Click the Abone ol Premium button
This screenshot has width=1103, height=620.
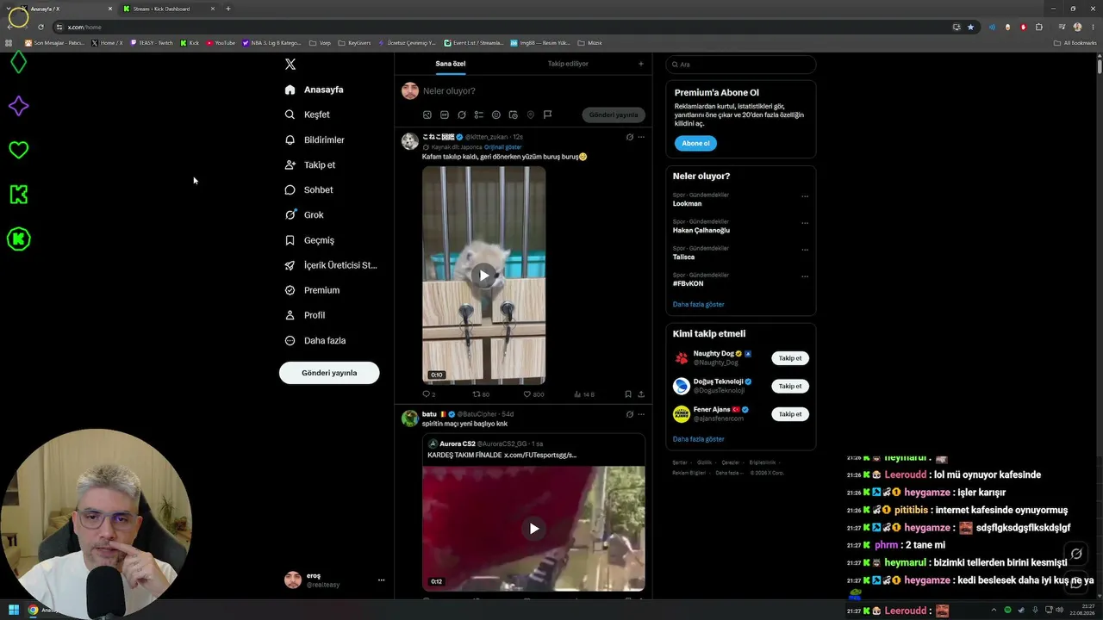(x=695, y=143)
